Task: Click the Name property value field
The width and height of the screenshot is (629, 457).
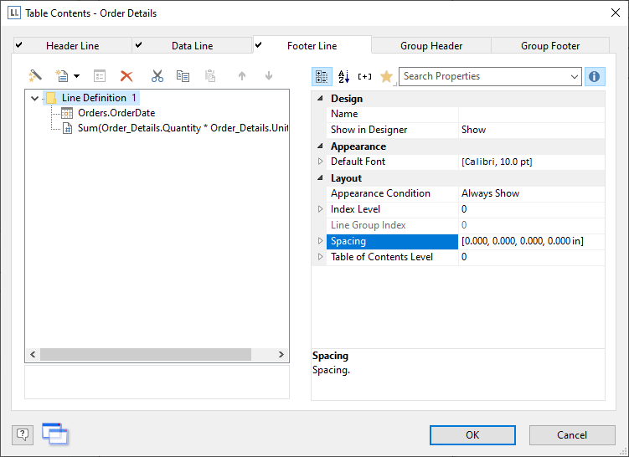Action: (532, 114)
